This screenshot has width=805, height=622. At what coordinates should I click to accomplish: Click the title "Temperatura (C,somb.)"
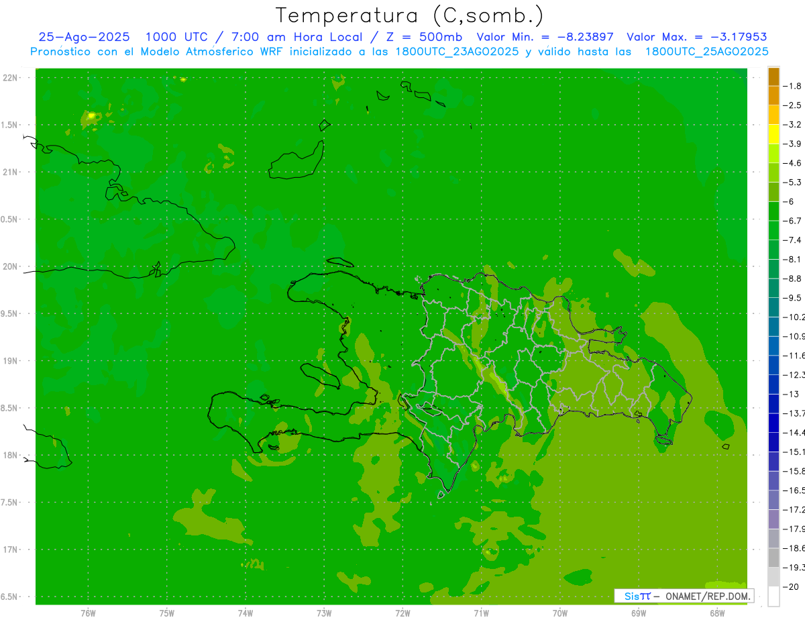410,15
